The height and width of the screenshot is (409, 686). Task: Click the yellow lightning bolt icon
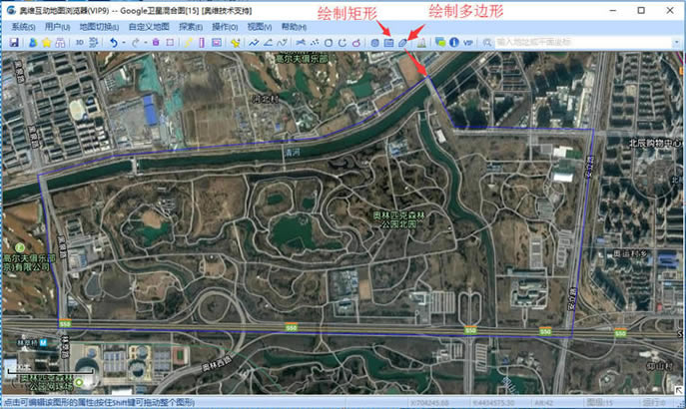[x=188, y=42]
